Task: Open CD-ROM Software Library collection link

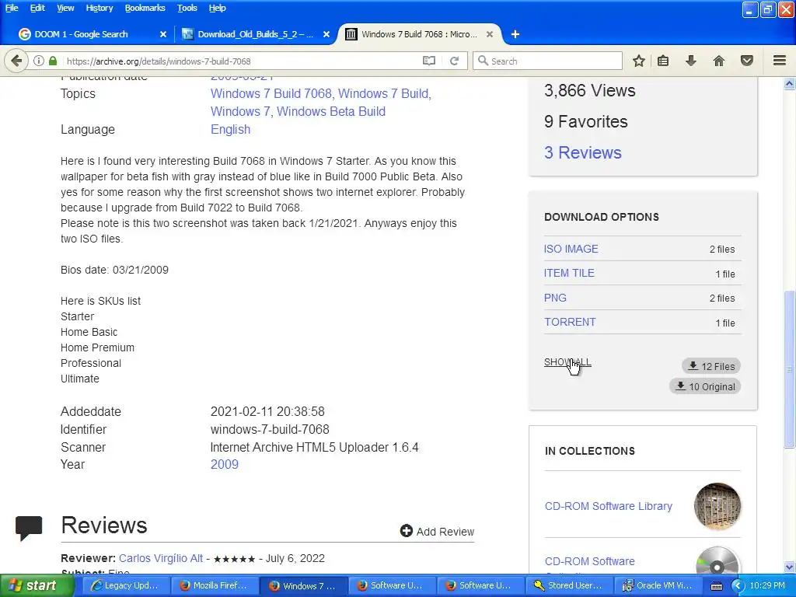Action: (x=608, y=506)
